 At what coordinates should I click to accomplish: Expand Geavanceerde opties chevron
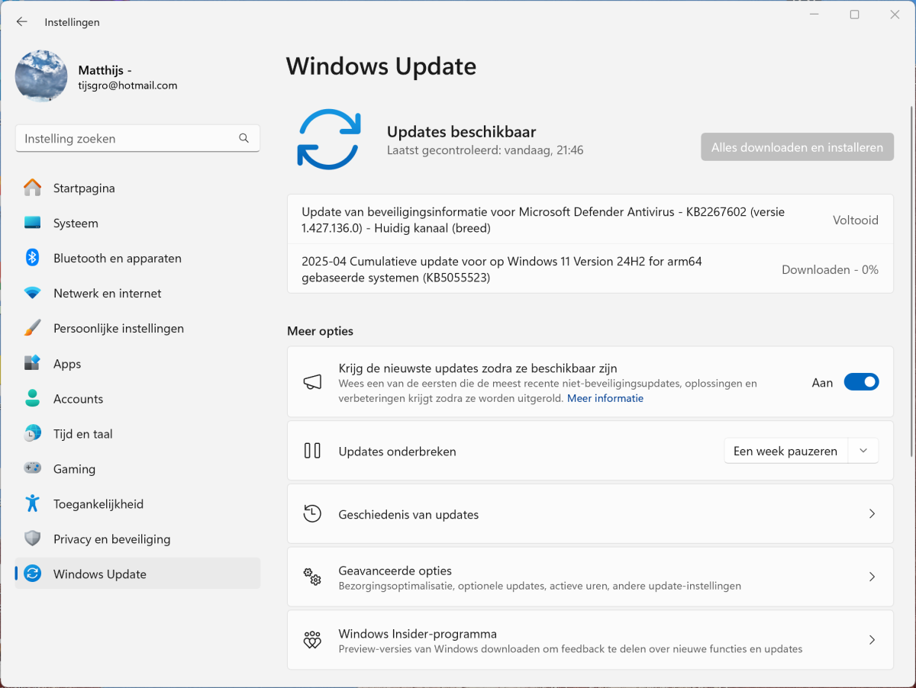(x=872, y=577)
